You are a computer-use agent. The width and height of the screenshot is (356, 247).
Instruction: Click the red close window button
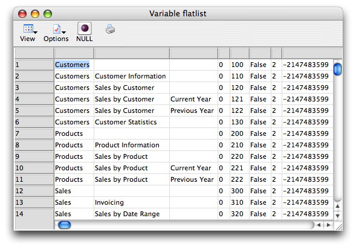pos(22,14)
